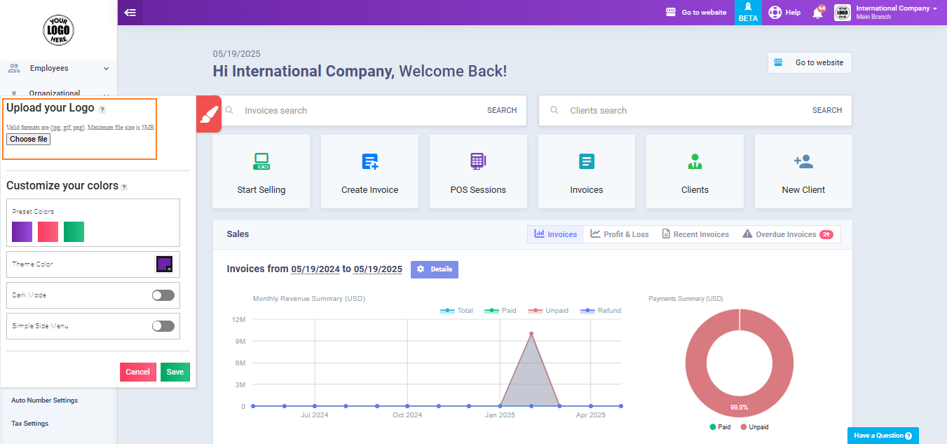947x444 pixels.
Task: Open Create Invoice tile icon
Action: pyautogui.click(x=369, y=161)
